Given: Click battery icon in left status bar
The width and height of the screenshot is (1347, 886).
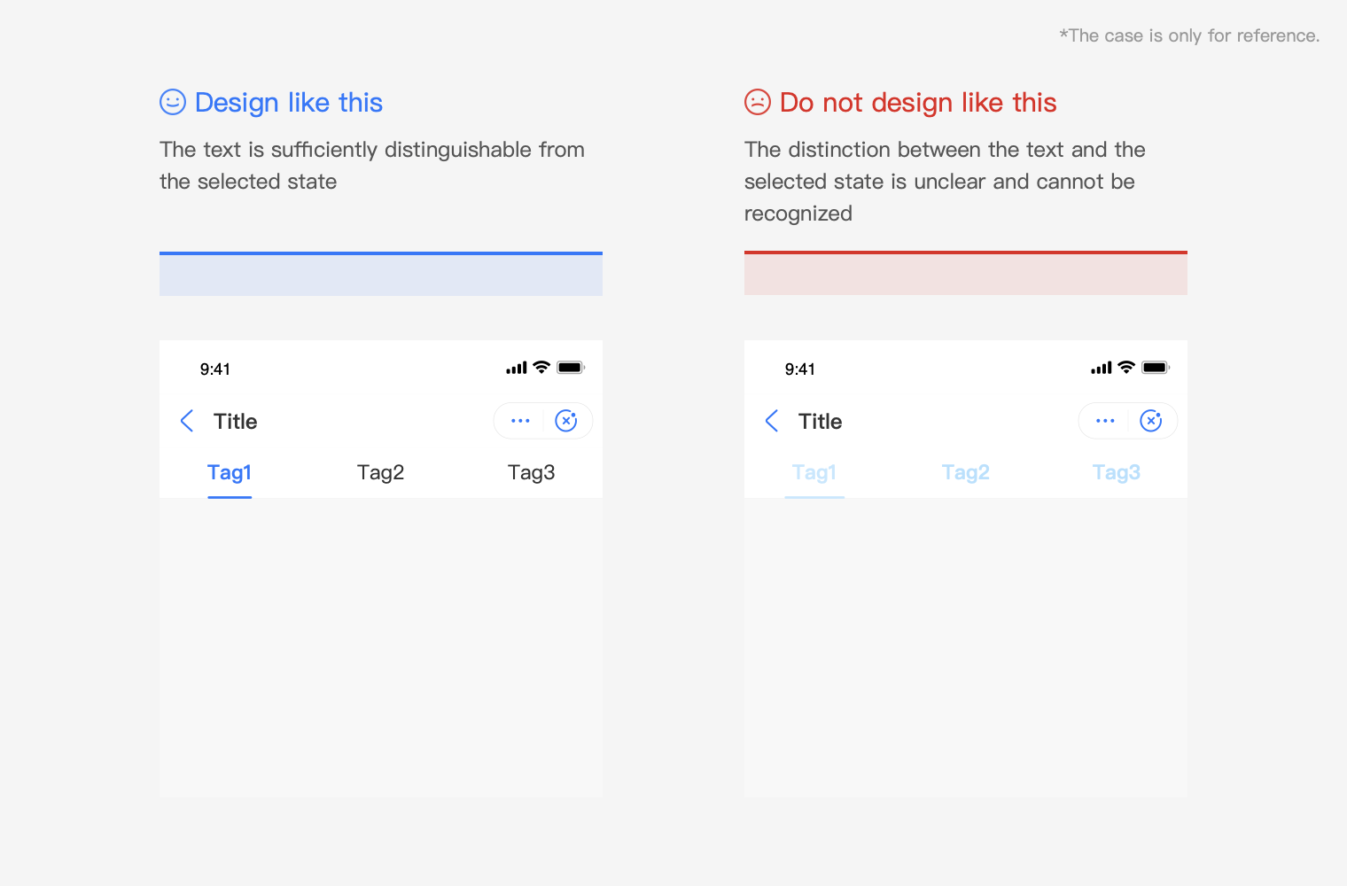Looking at the screenshot, I should coord(570,368).
